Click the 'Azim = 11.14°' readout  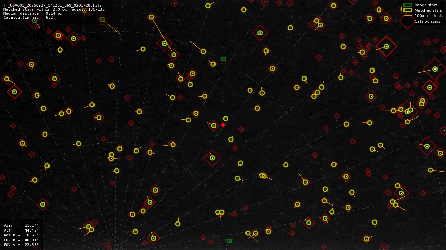click(21, 225)
